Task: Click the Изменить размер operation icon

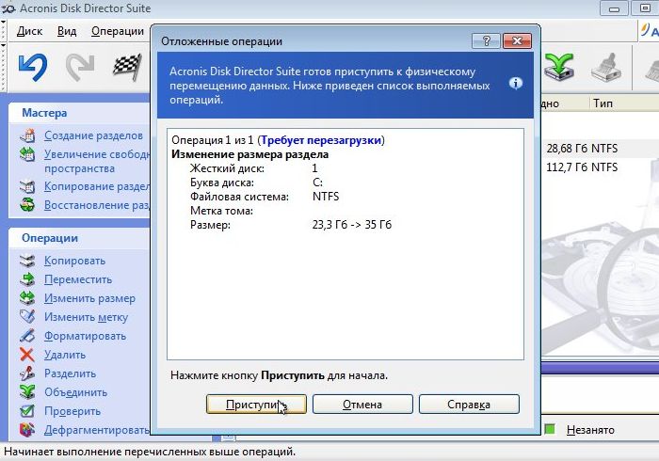Action: coord(27,298)
